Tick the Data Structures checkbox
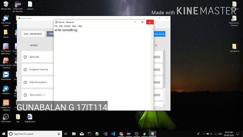 [x=25, y=82]
